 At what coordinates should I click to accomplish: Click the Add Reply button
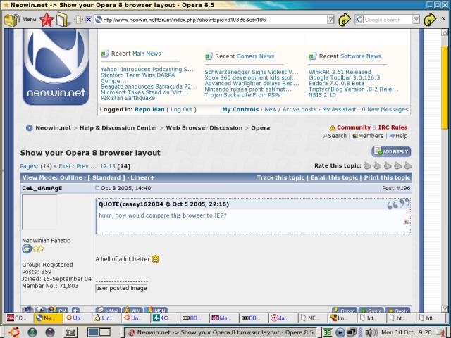coord(391,151)
